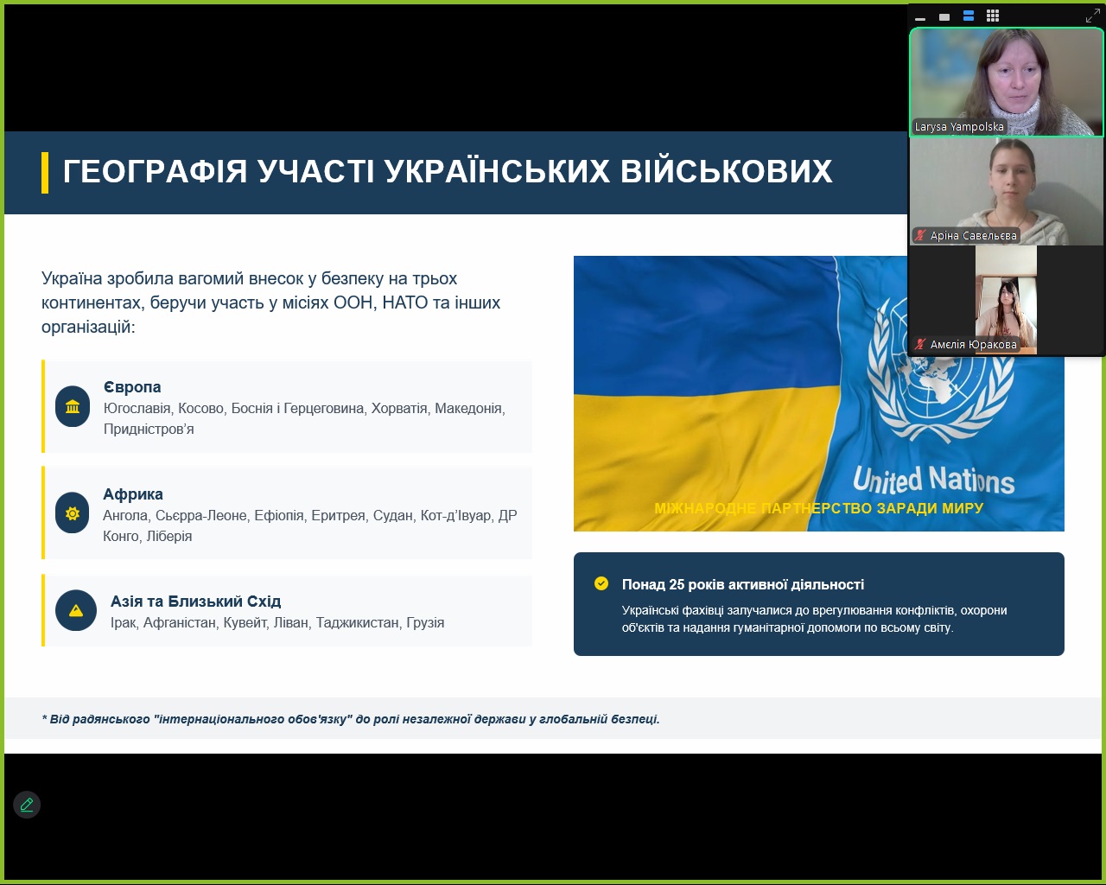Click muted microphone icon beside Аріна Савельєва

(x=920, y=236)
